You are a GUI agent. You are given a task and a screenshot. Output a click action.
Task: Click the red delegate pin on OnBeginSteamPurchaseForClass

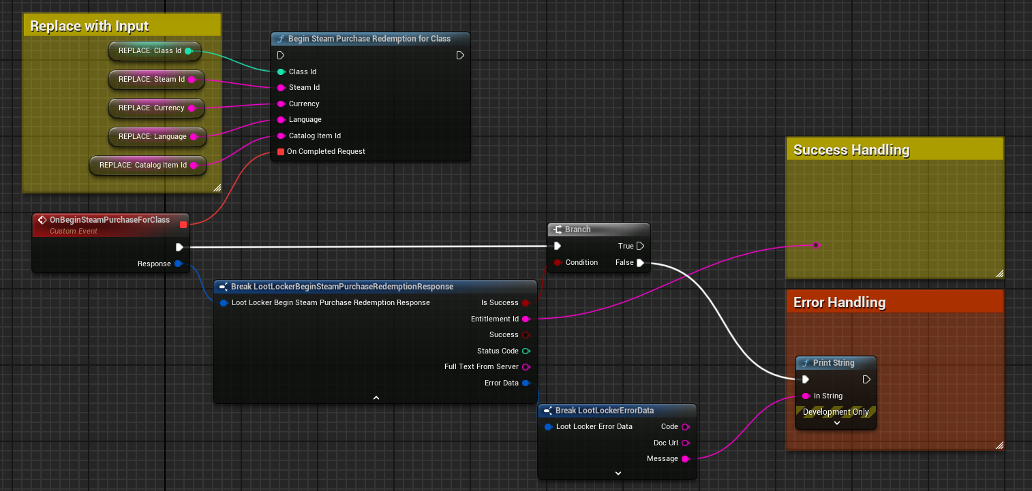point(183,224)
